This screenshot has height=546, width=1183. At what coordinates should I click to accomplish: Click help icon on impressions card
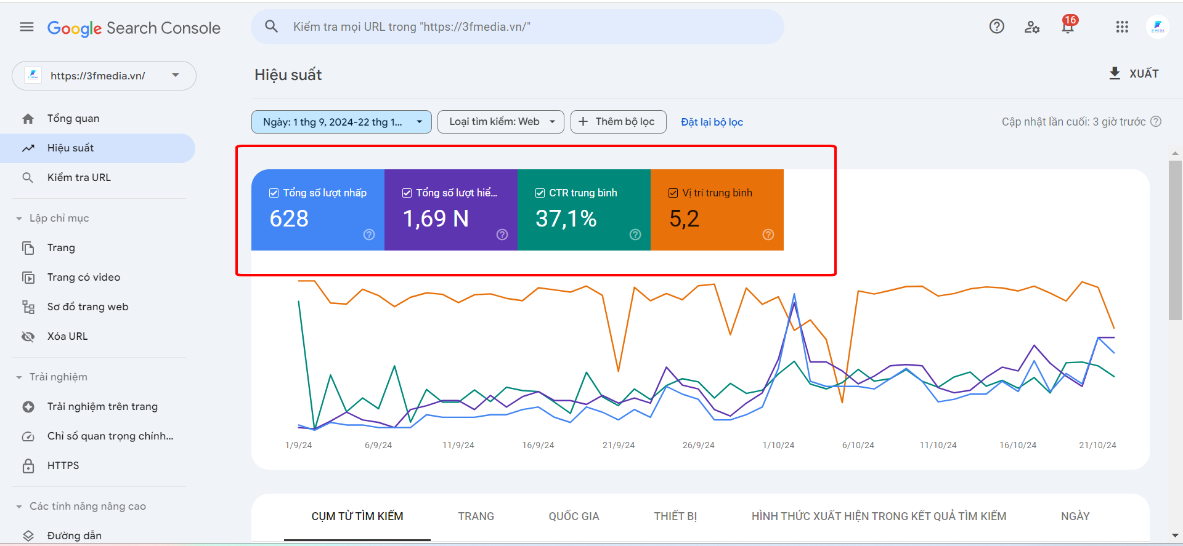click(502, 235)
